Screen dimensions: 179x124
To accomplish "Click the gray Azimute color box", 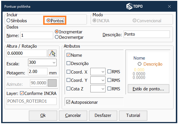I will tap(52, 83).
